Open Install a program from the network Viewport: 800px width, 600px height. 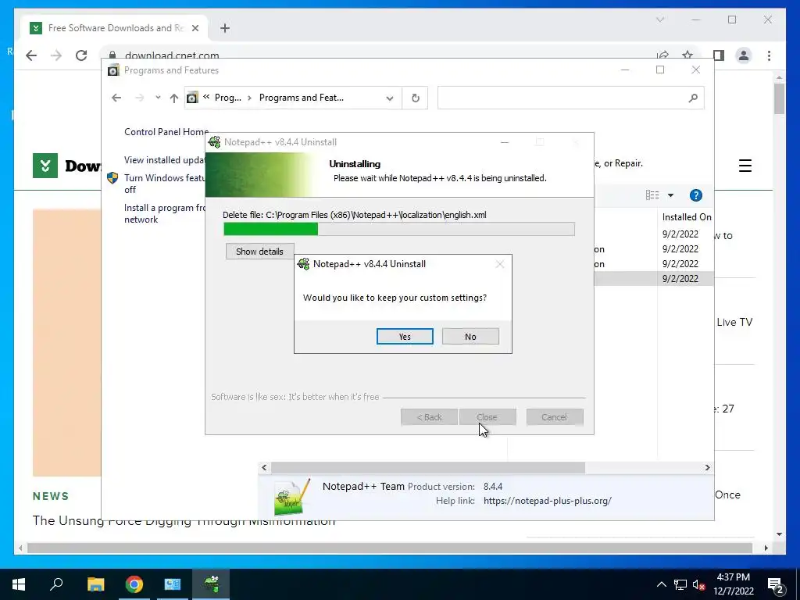coord(164,214)
